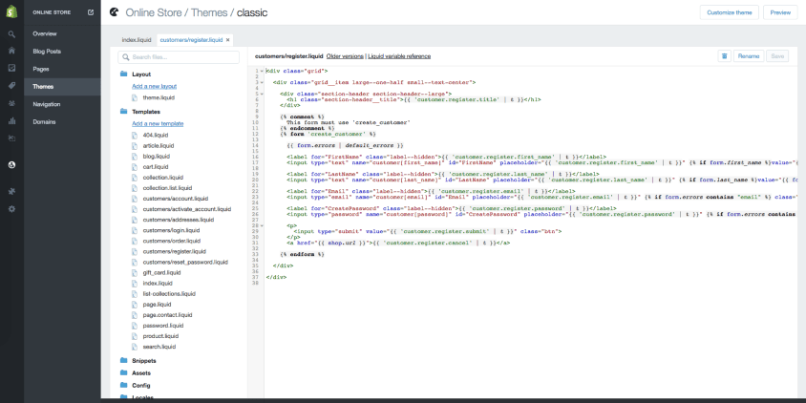Close the customers/register.liquid tab
This screenshot has width=806, height=403.
coord(227,39)
